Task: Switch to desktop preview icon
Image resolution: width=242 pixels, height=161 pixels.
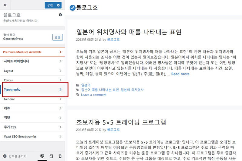Action: click(42, 156)
